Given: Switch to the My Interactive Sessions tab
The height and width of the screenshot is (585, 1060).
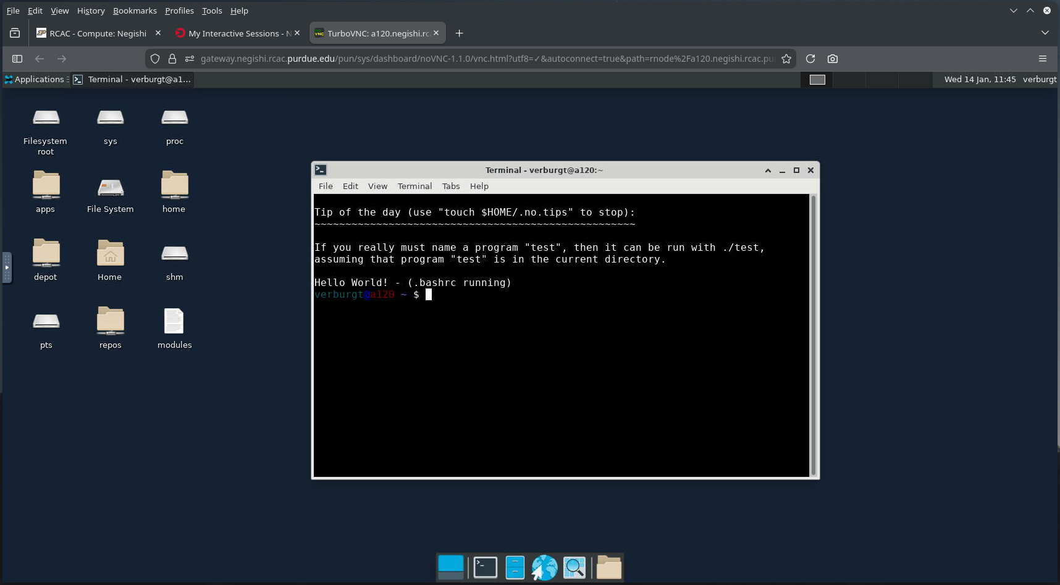Looking at the screenshot, I should click(x=235, y=33).
